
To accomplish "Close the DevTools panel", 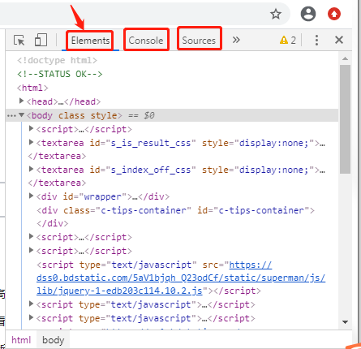I will (339, 40).
